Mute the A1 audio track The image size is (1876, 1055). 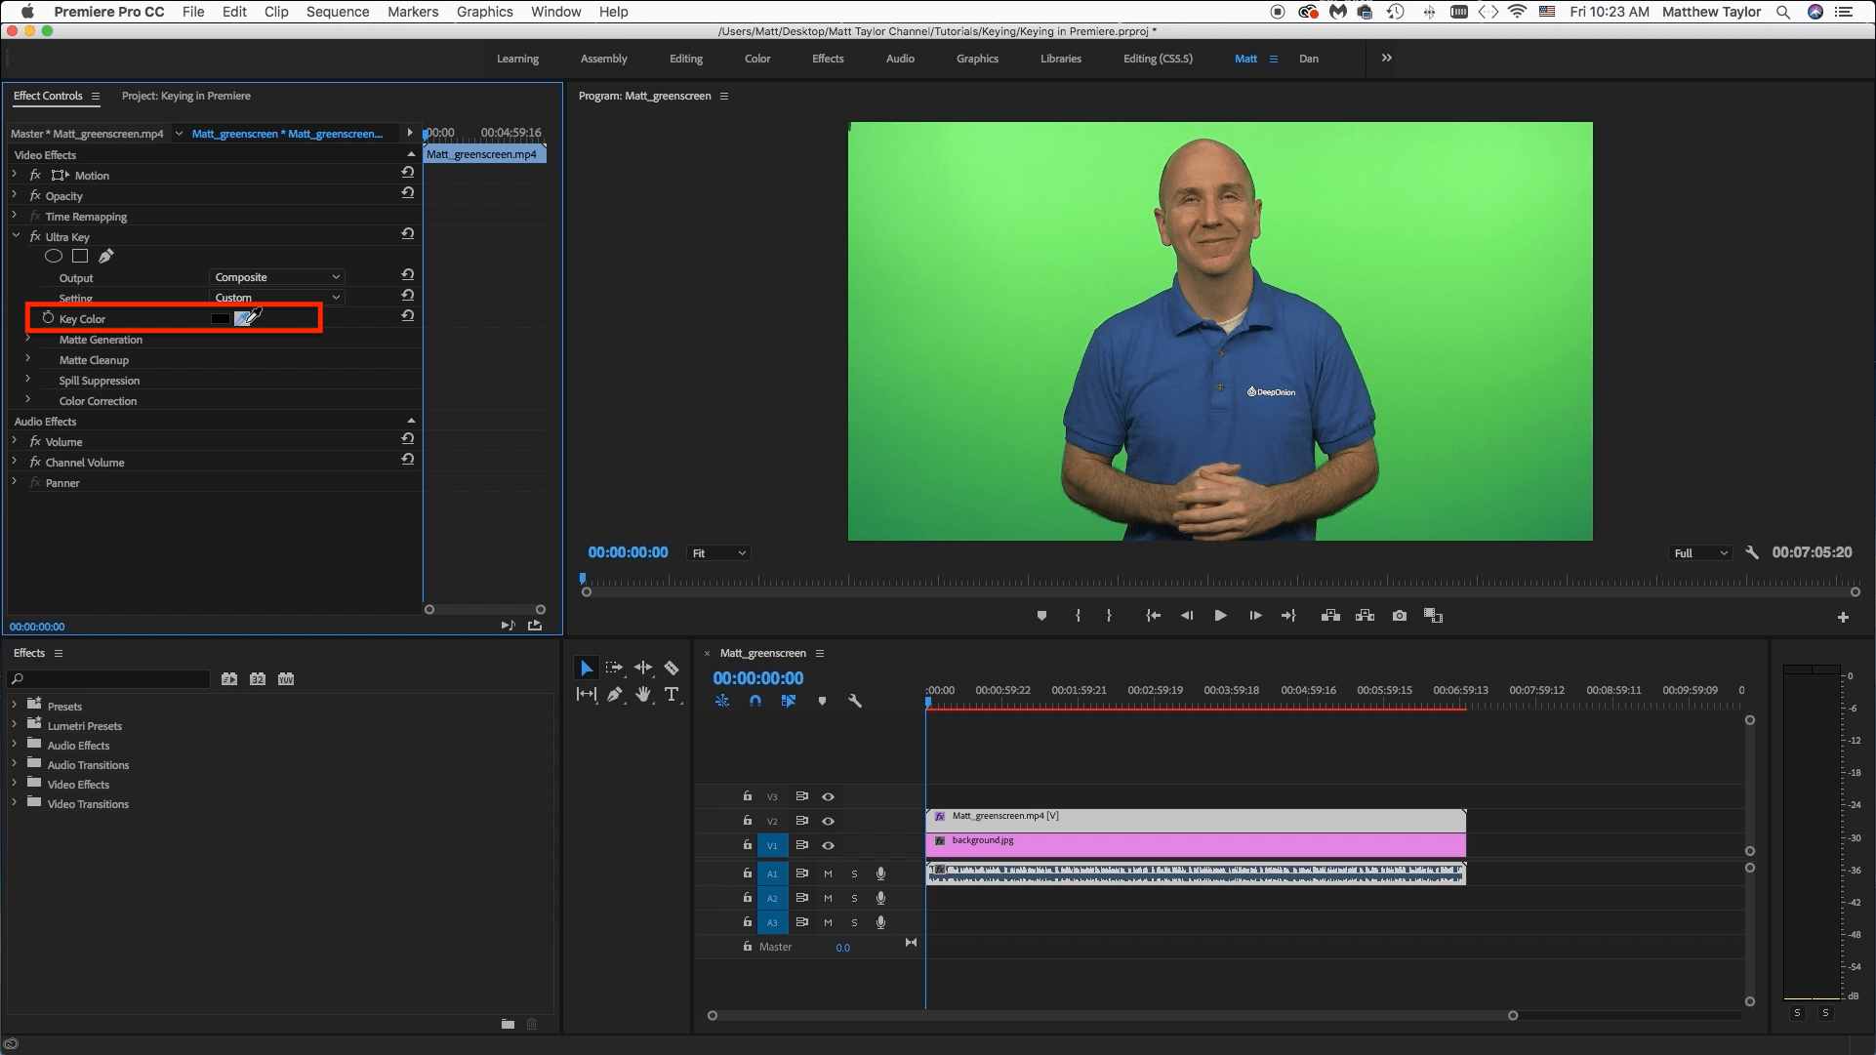[x=828, y=873]
